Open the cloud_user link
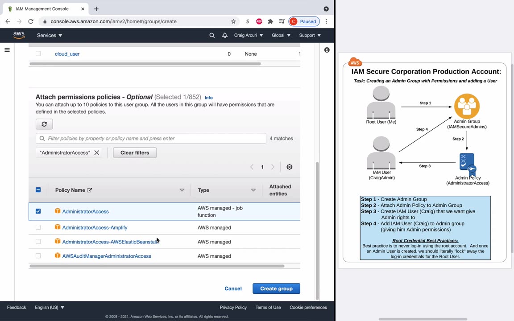This screenshot has height=321, width=514. click(67, 53)
